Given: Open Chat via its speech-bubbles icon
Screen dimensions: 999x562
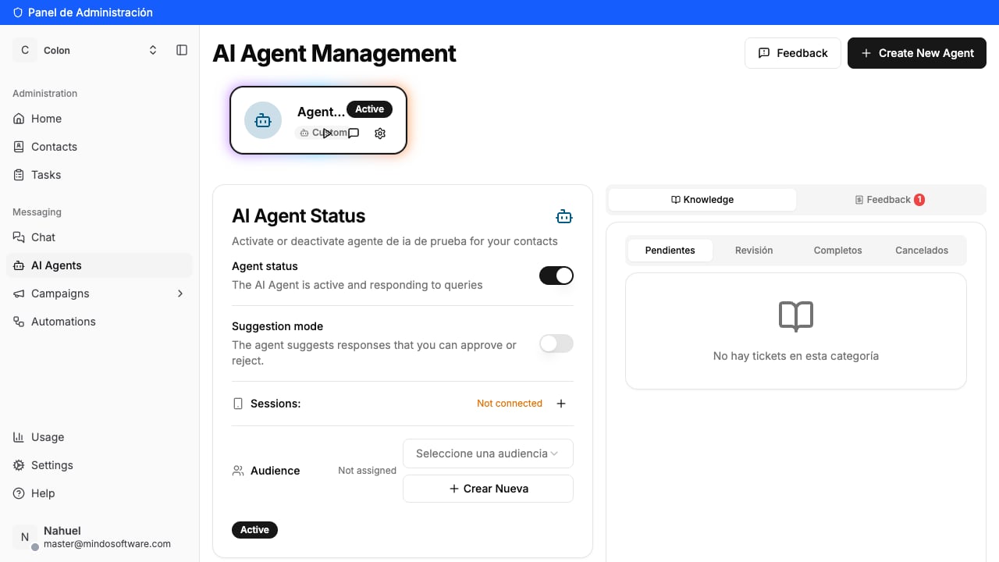Looking at the screenshot, I should tap(19, 237).
